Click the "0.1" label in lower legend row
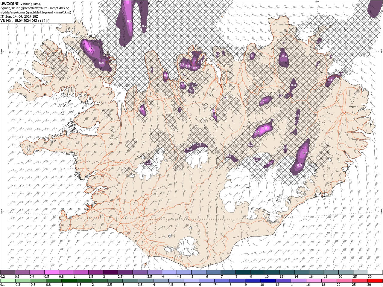 pos(2,285)
